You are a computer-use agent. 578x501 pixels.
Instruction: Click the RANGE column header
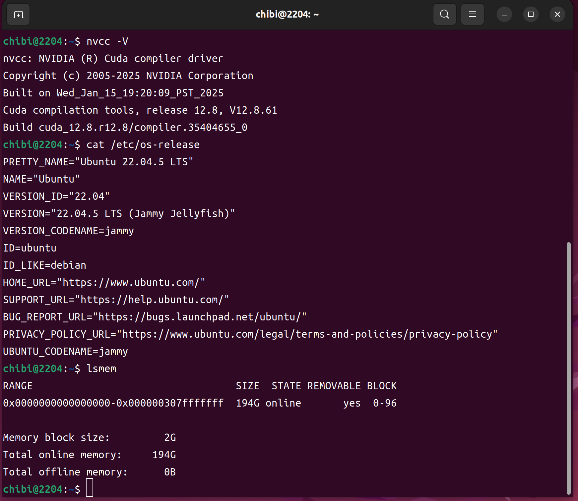[18, 386]
